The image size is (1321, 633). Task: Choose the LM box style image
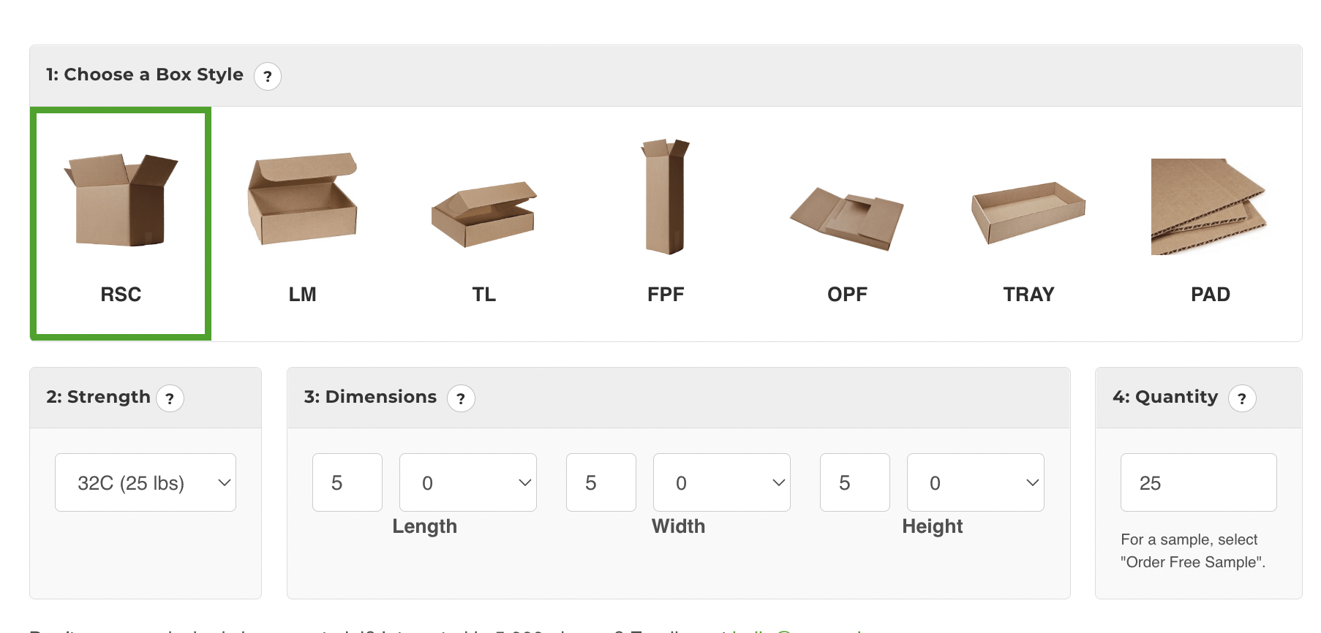[302, 199]
